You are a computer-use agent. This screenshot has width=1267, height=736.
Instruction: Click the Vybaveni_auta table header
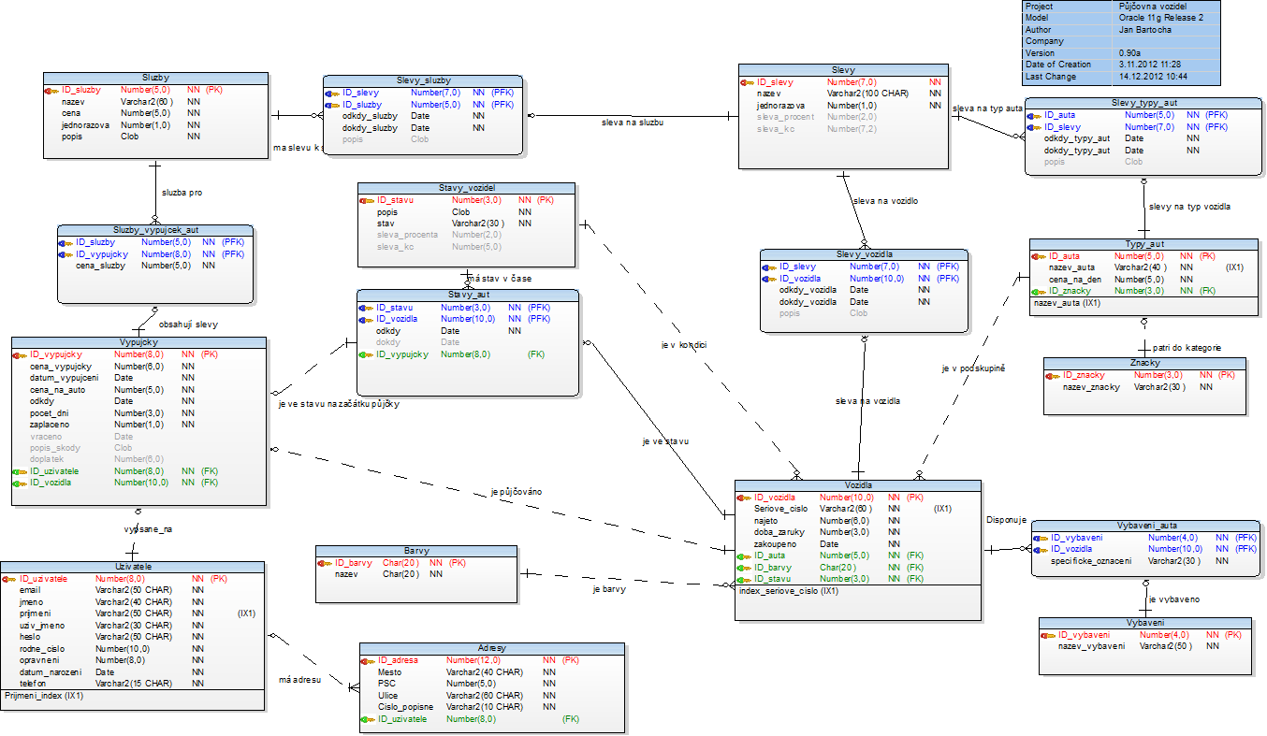1145,526
